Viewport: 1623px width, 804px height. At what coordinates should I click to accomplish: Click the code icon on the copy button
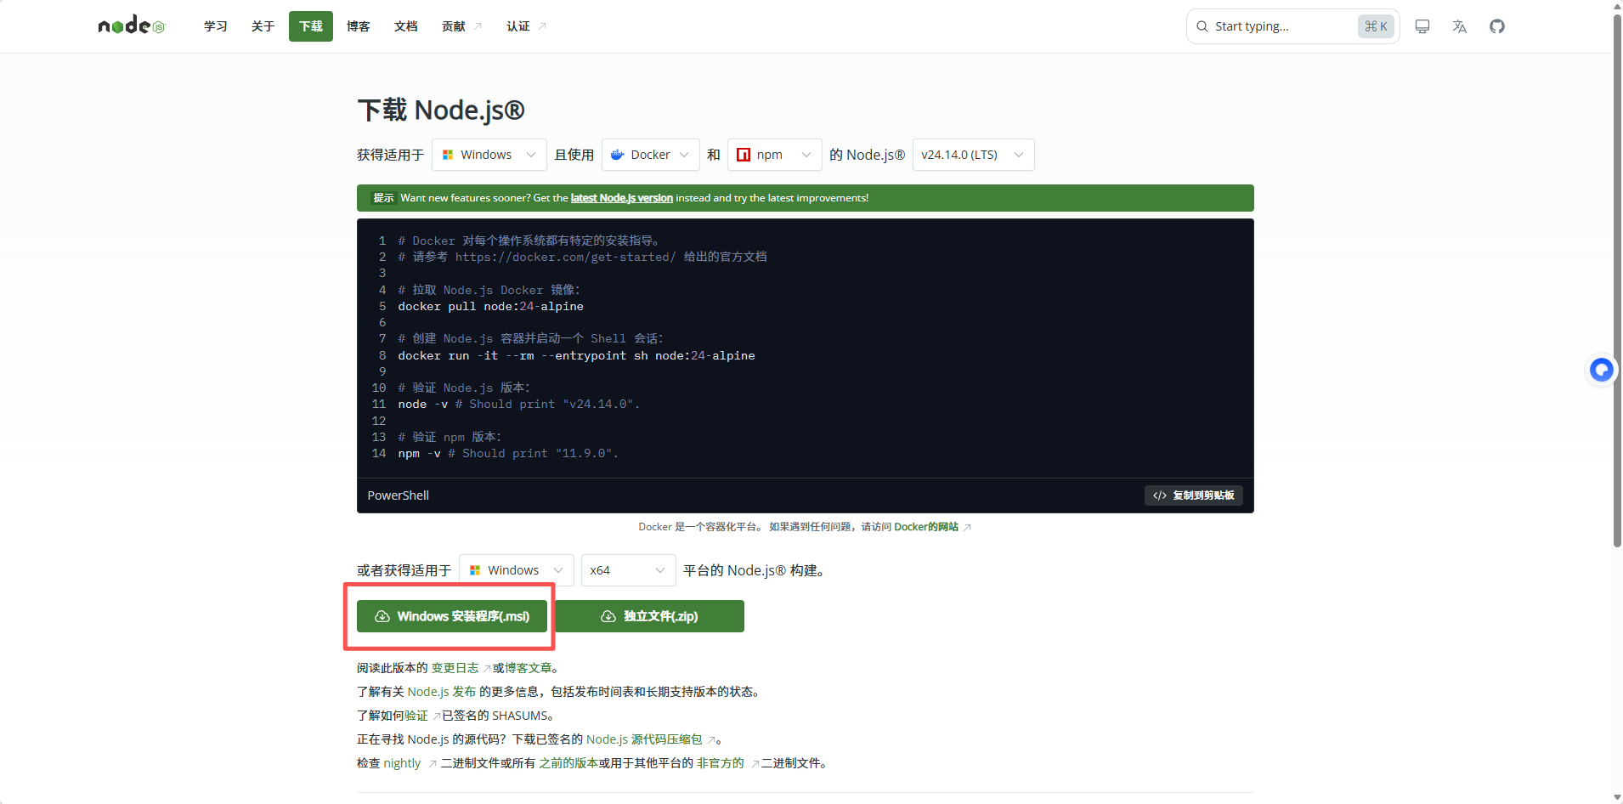click(x=1160, y=495)
